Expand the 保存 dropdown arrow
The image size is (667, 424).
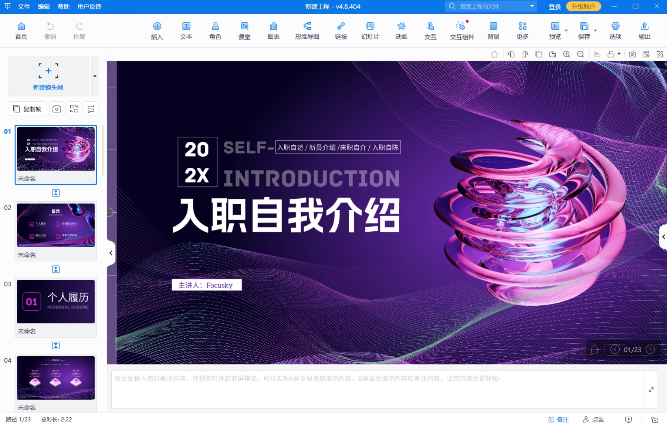pyautogui.click(x=595, y=31)
